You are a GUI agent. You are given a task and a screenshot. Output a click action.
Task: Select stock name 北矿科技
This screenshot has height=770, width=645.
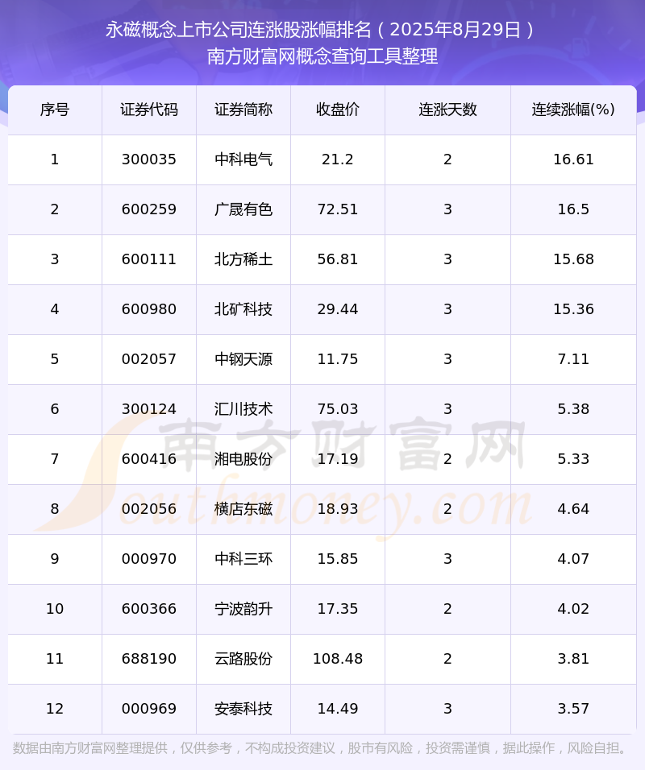click(243, 309)
